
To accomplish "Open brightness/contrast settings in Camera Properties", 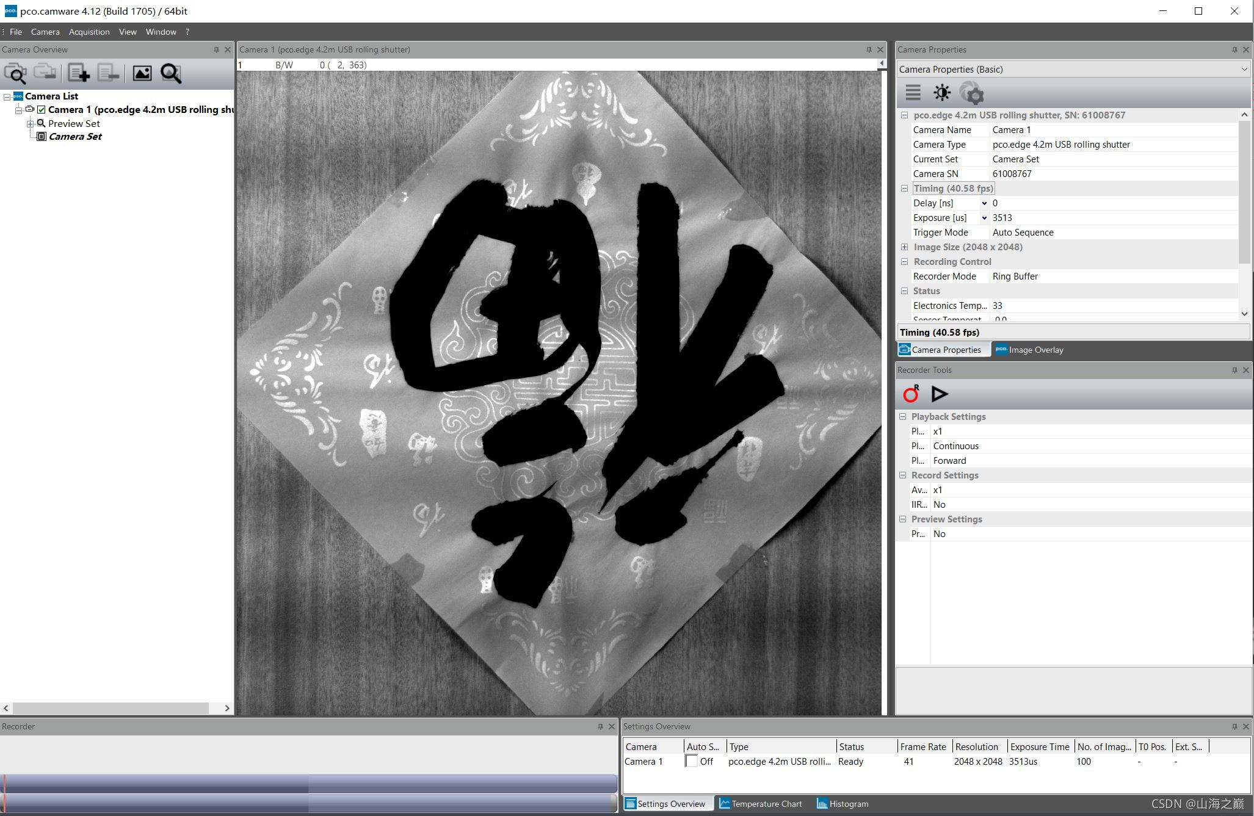I will point(942,92).
